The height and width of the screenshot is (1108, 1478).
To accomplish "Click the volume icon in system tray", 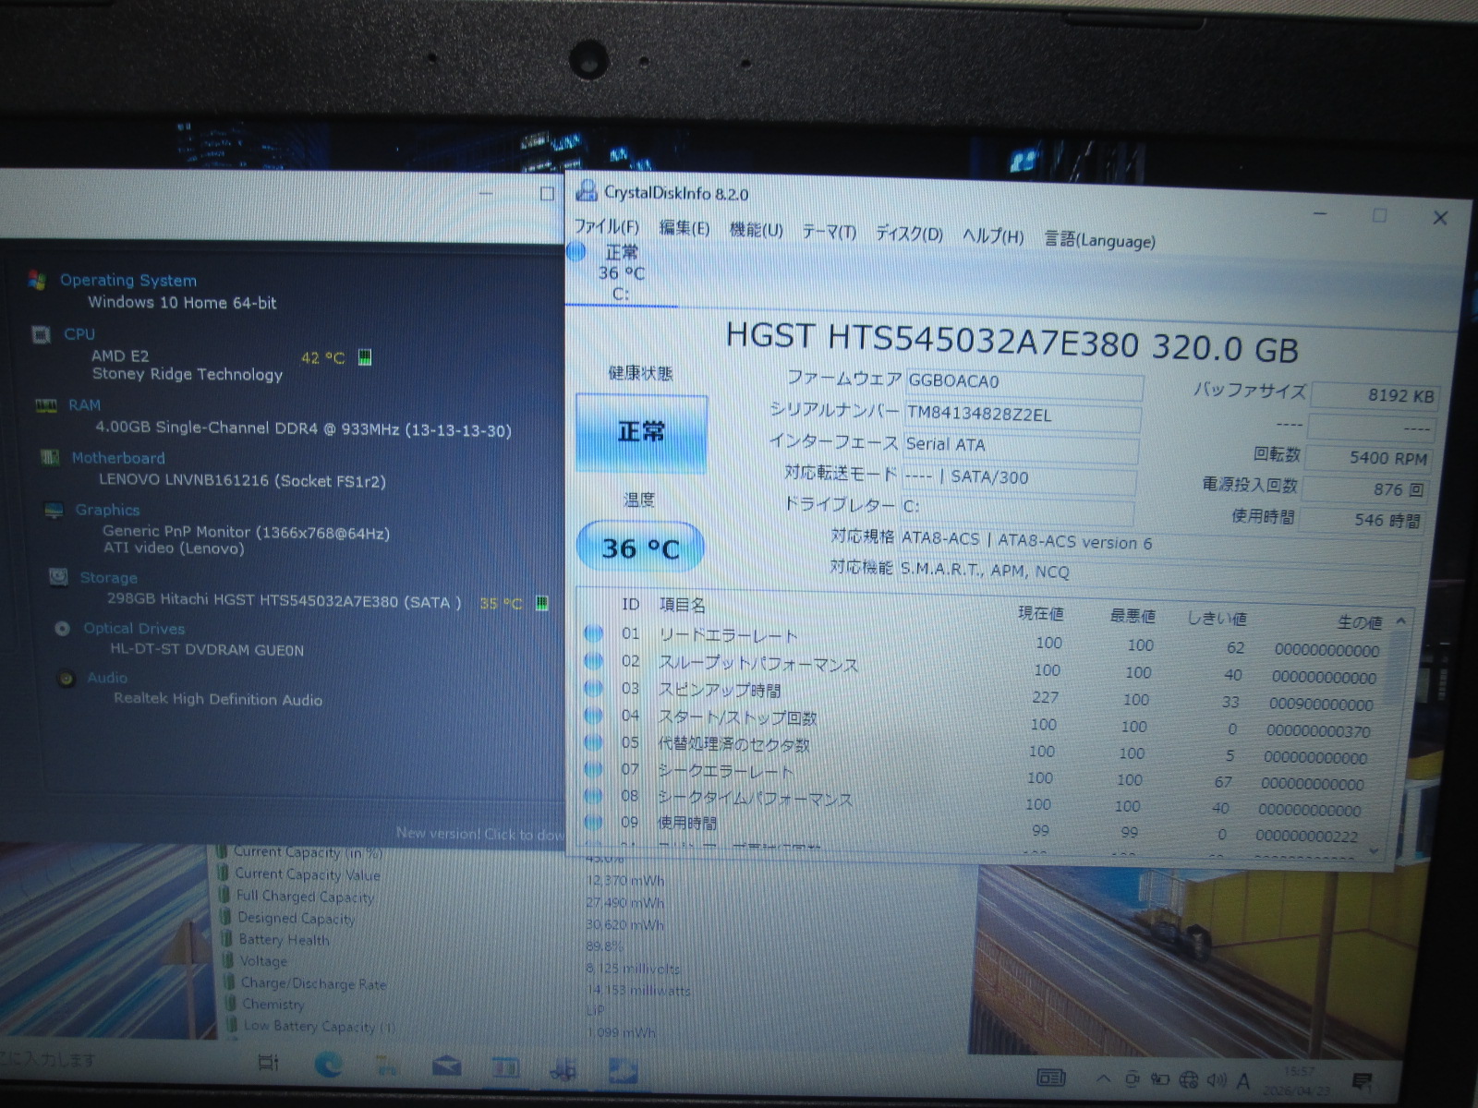I will click(x=1217, y=1079).
